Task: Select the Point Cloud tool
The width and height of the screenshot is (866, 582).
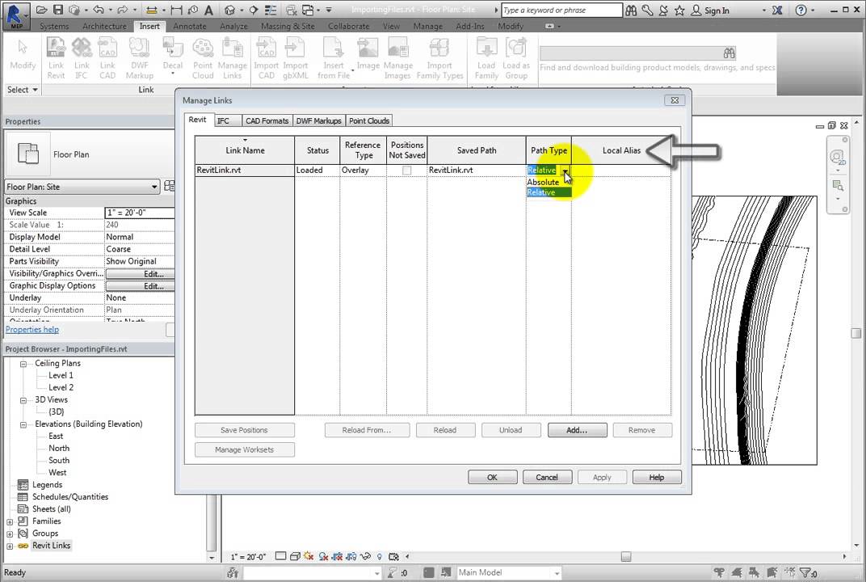Action: 203,58
